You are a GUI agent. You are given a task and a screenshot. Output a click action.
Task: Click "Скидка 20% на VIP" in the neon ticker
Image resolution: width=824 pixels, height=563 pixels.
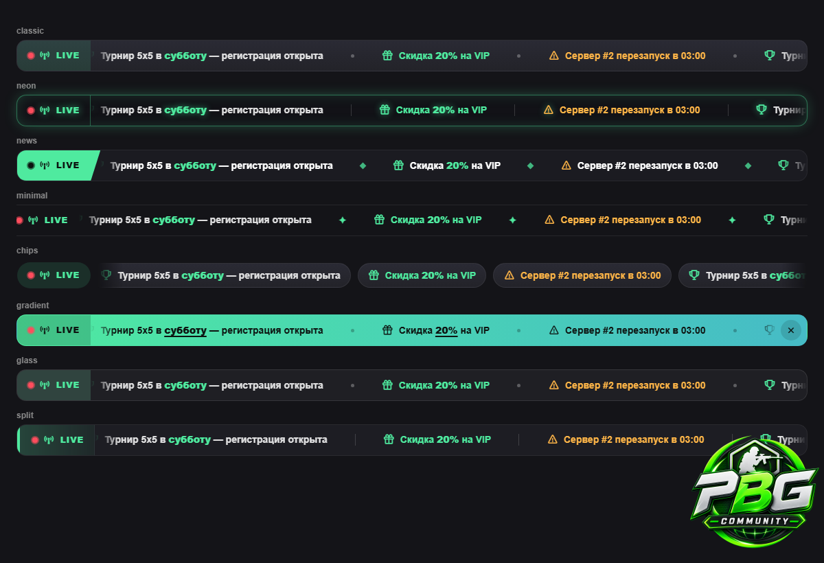tap(442, 110)
